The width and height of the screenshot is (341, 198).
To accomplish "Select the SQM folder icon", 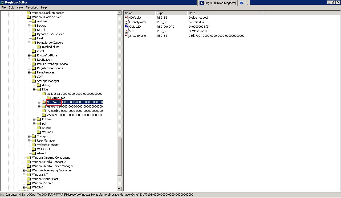I will [34, 77].
